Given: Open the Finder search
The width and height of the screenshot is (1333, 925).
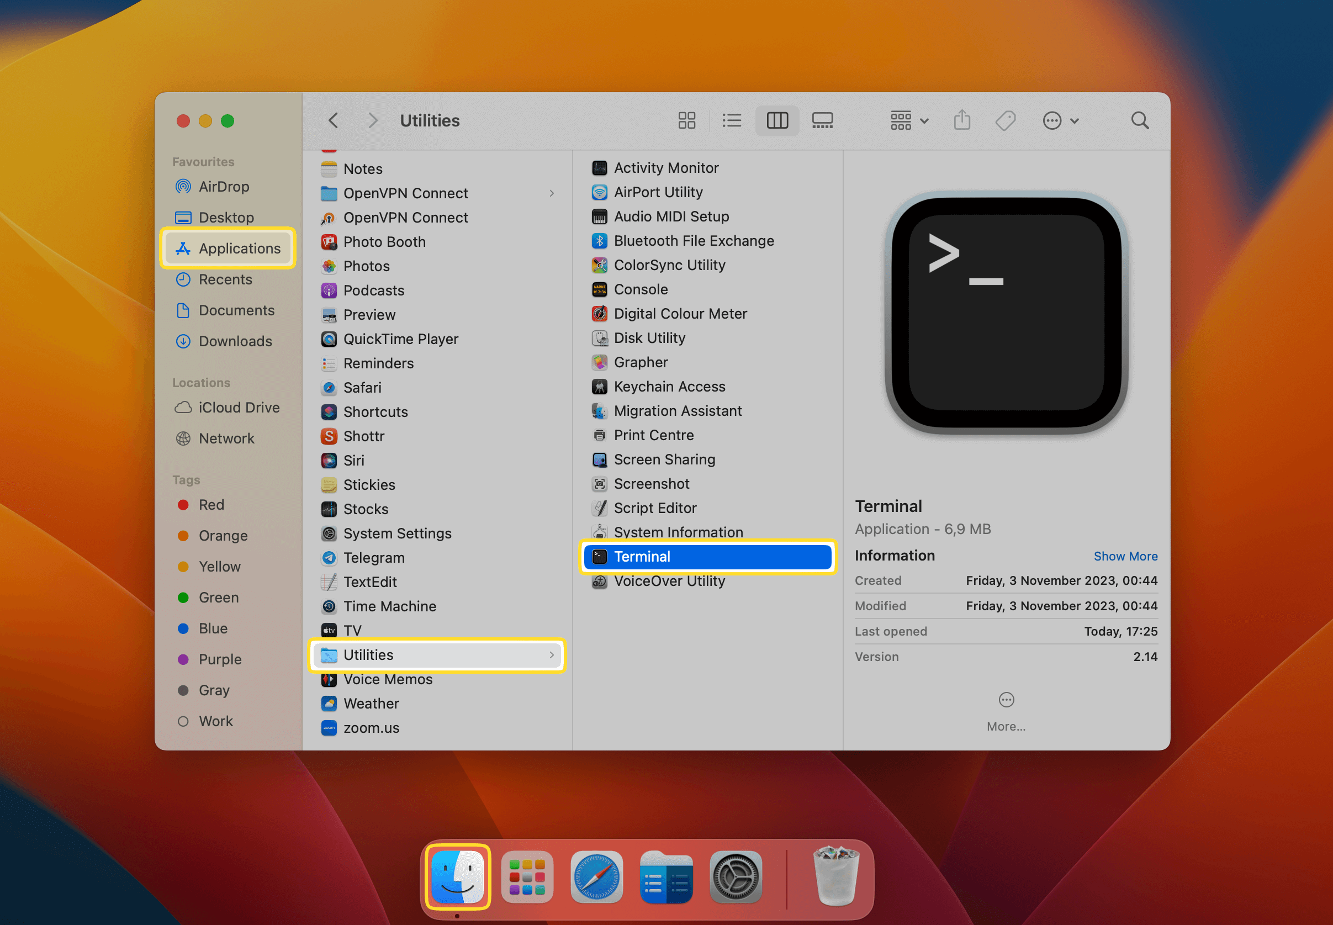Looking at the screenshot, I should click(x=1139, y=120).
